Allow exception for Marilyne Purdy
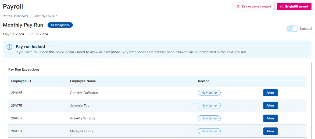Viewport: 315px width, 139px height. (x=270, y=131)
